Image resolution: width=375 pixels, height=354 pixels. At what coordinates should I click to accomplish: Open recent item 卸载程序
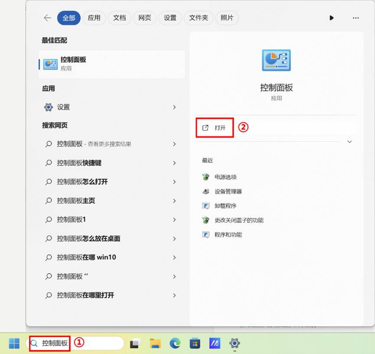(x=225, y=206)
